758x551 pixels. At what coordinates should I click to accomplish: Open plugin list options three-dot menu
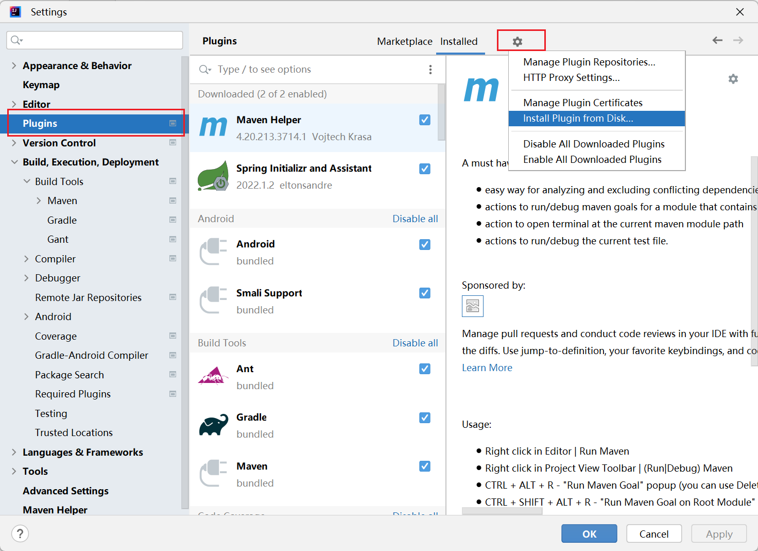coord(430,70)
